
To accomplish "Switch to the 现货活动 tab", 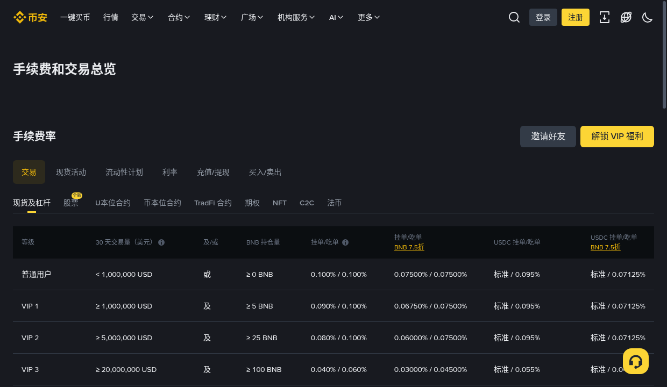I will coord(71,172).
